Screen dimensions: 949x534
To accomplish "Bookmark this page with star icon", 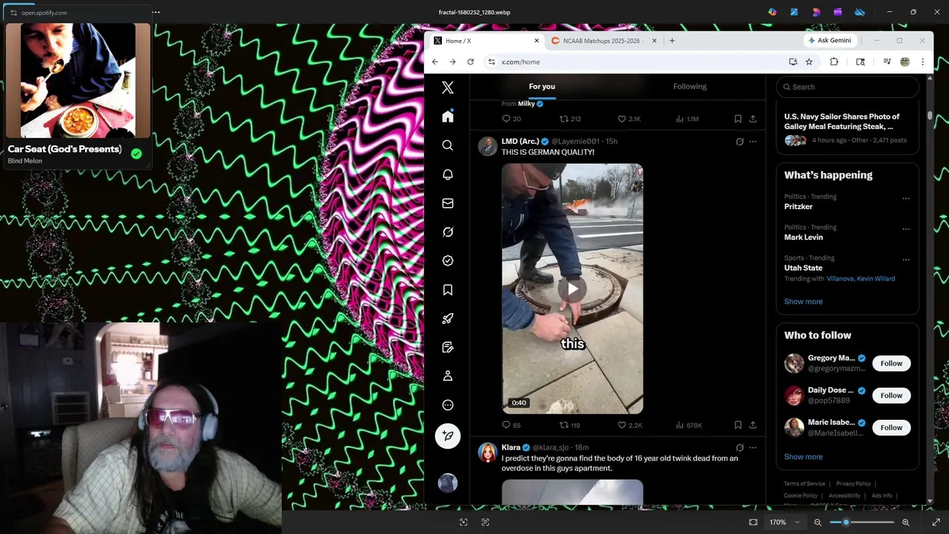I will pos(809,62).
